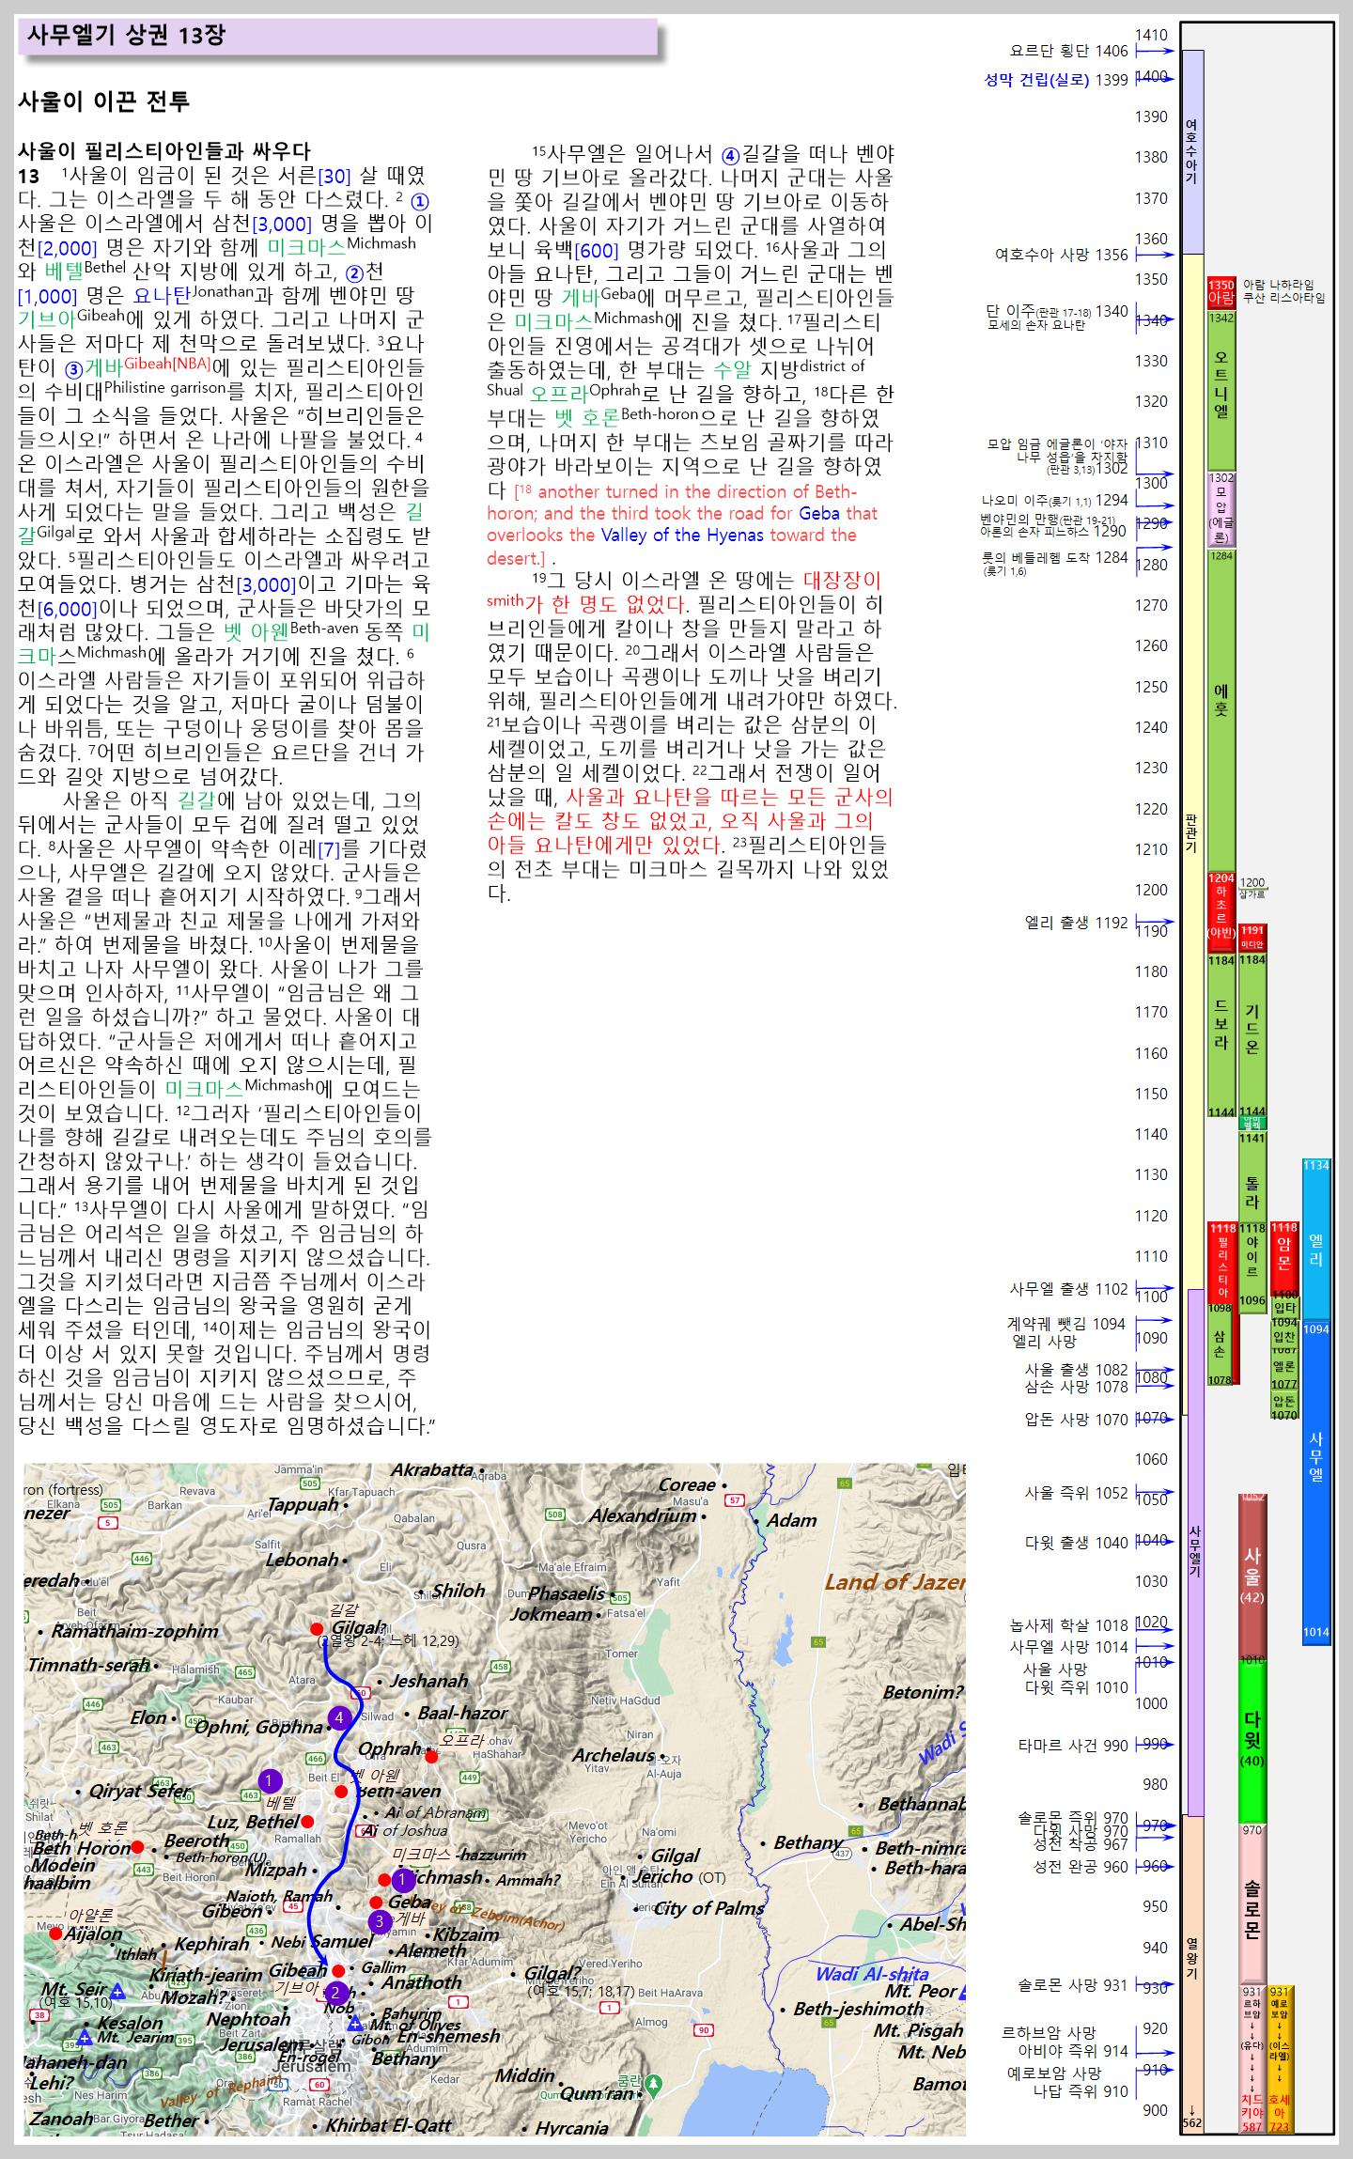Click timeline event 엘리 출생 1192
Image resolution: width=1353 pixels, height=2159 pixels.
[1077, 923]
